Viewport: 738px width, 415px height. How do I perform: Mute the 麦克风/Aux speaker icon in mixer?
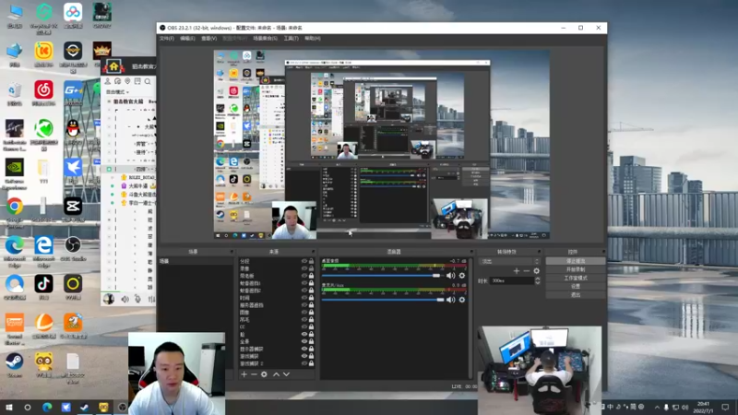[x=450, y=300]
